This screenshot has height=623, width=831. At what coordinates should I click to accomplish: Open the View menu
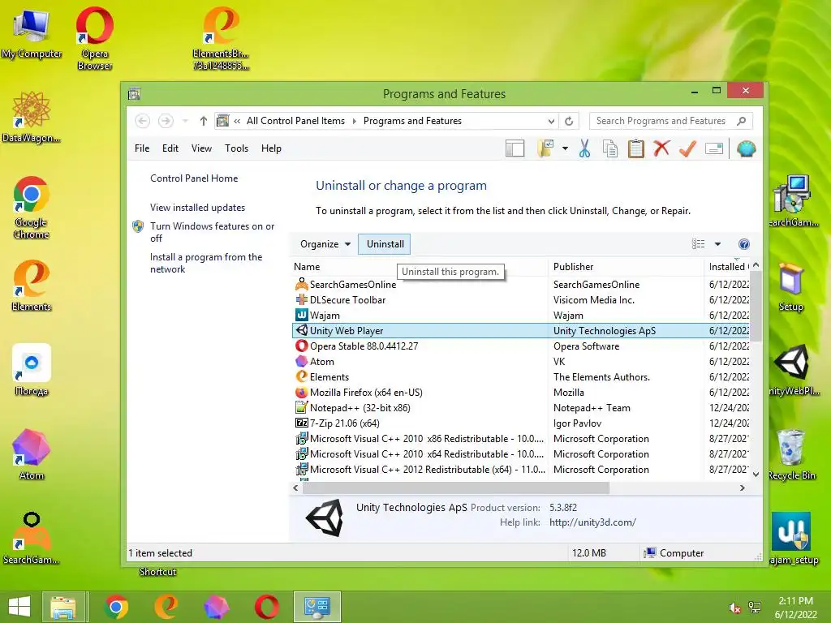click(x=201, y=148)
